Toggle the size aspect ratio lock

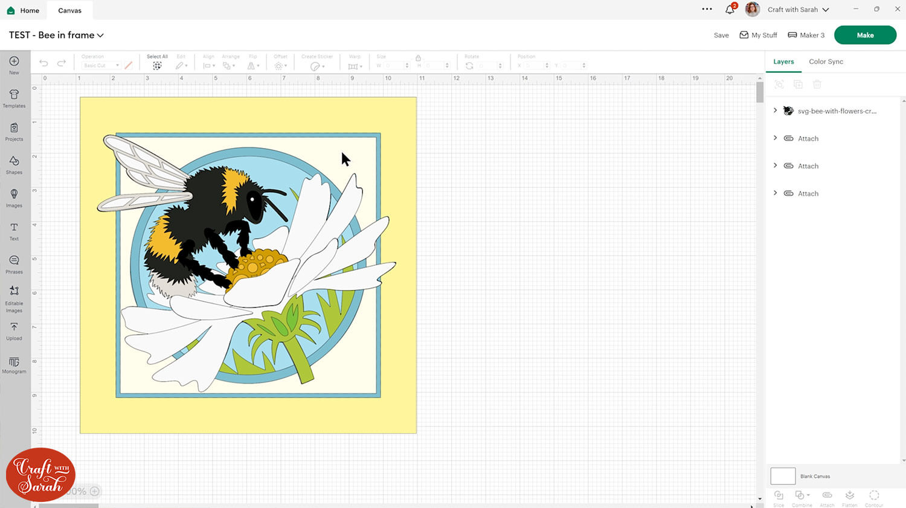tap(418, 58)
